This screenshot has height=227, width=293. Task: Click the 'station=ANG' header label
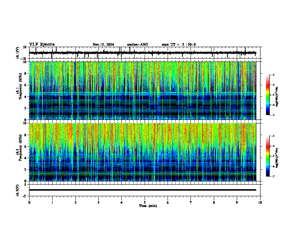[138, 45]
